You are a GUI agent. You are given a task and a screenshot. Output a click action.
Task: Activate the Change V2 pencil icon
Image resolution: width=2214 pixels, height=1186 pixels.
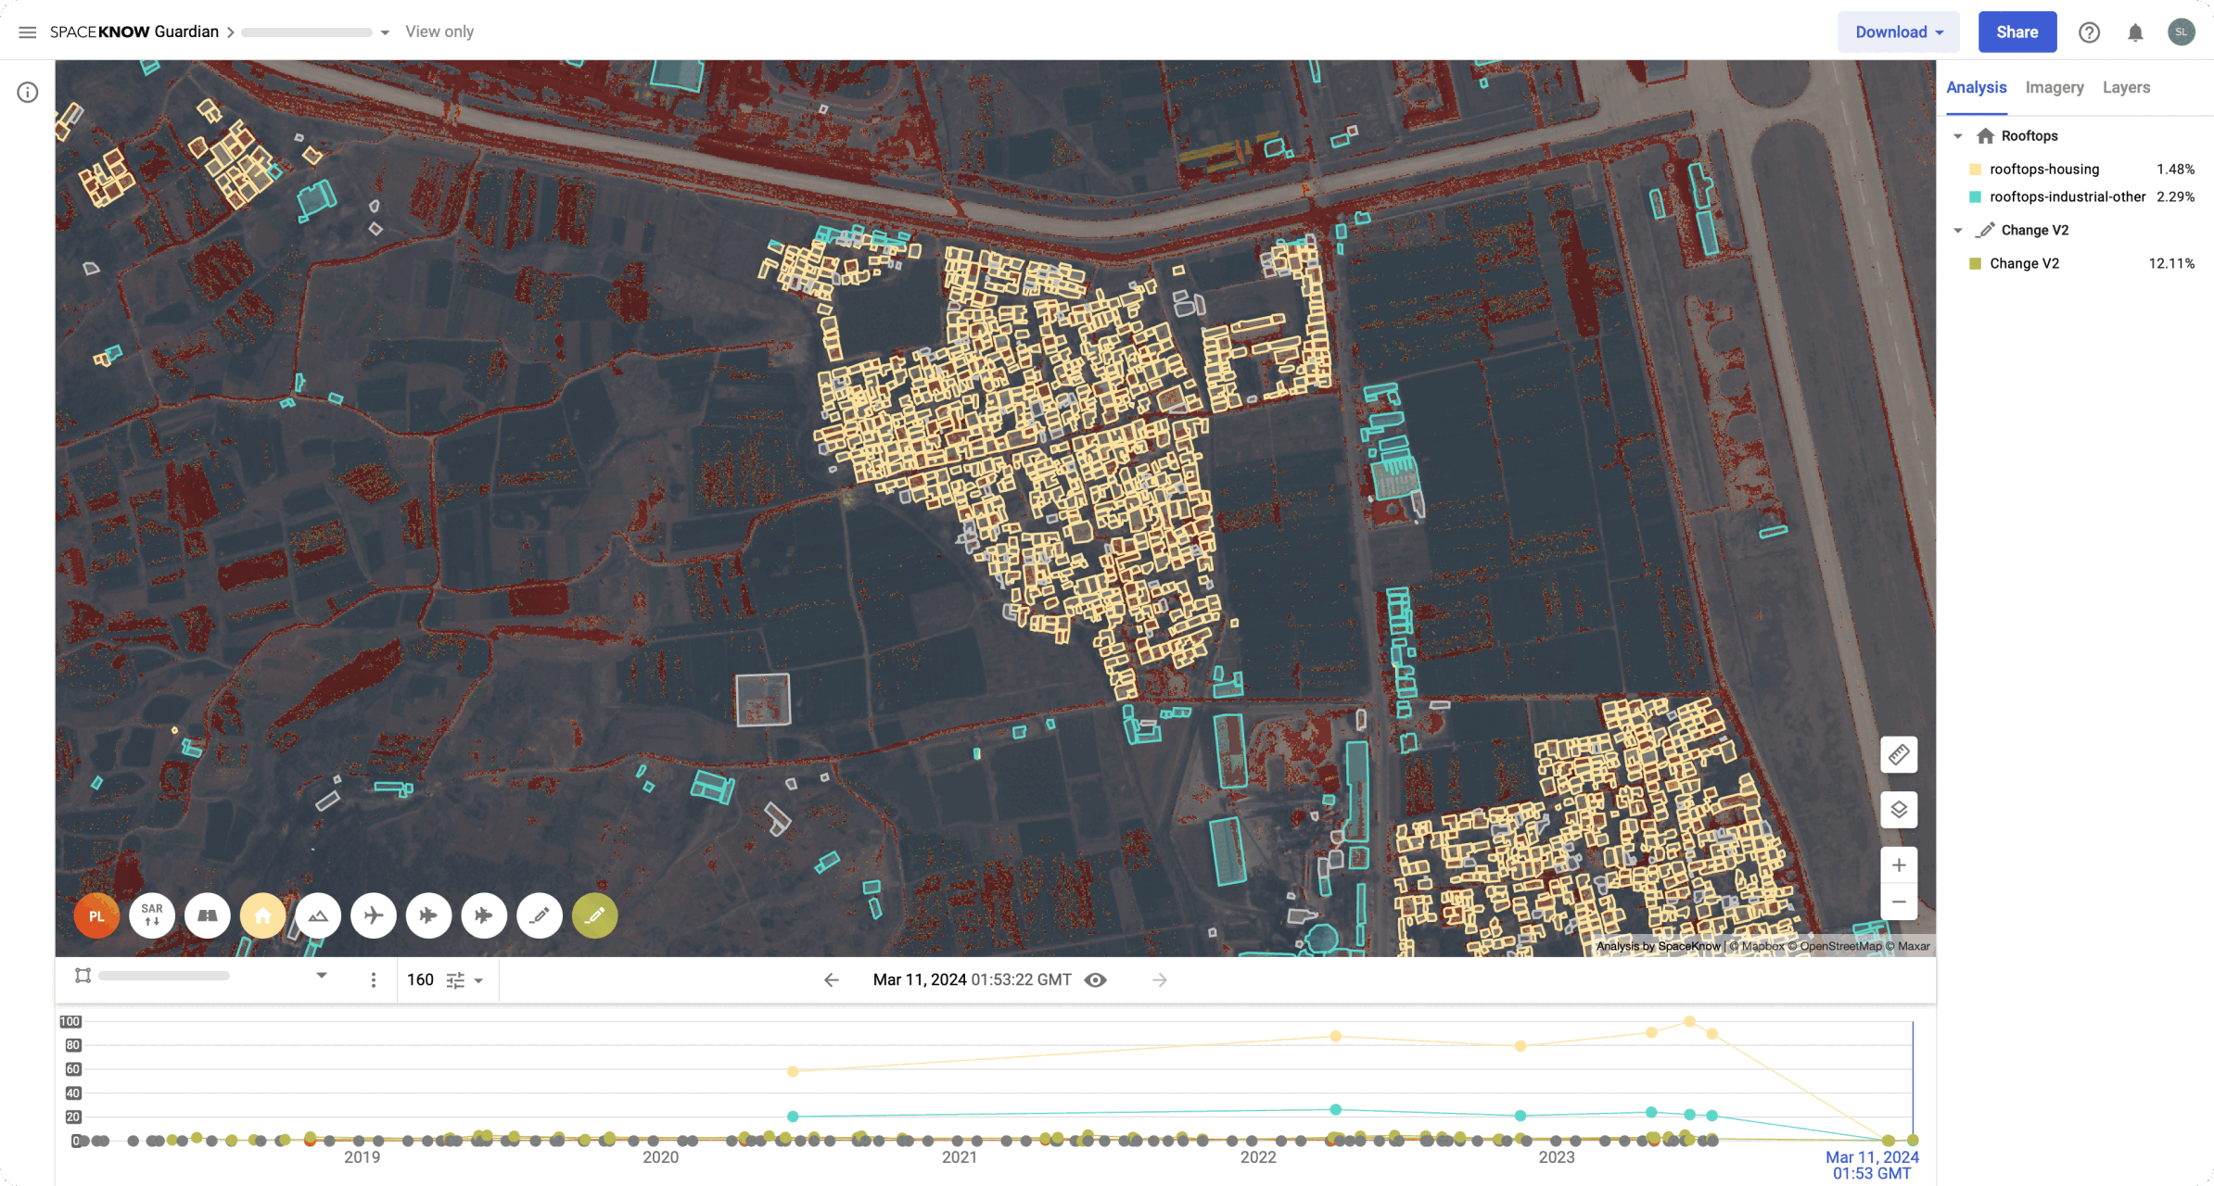point(595,915)
